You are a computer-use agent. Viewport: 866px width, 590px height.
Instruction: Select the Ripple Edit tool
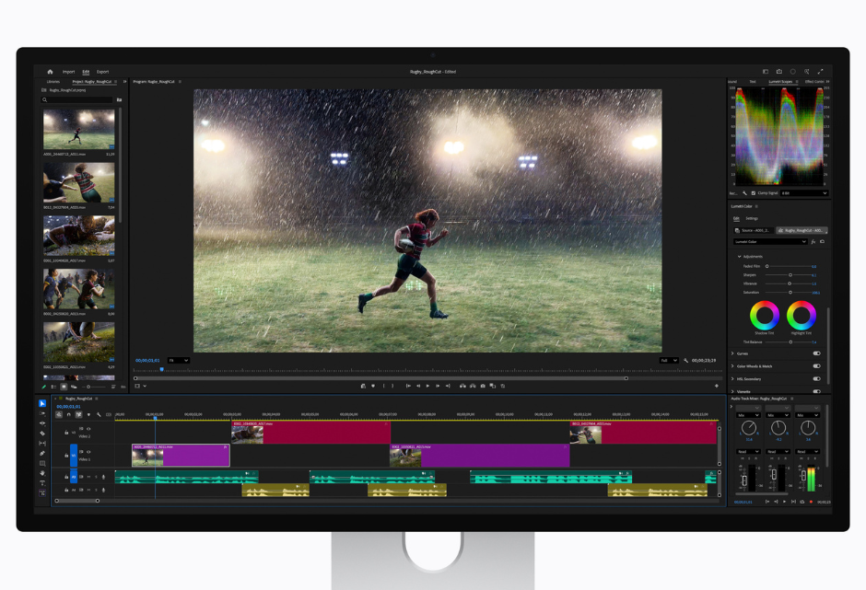[42, 423]
